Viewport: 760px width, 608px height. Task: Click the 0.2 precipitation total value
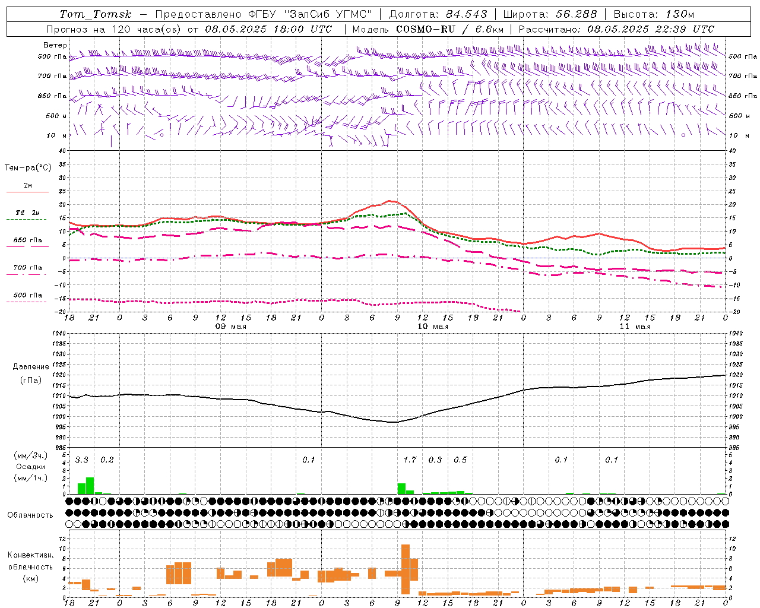pos(107,460)
